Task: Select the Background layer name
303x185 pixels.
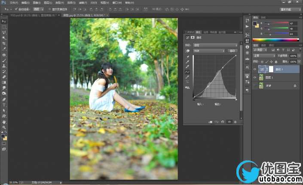Action: click(269, 86)
